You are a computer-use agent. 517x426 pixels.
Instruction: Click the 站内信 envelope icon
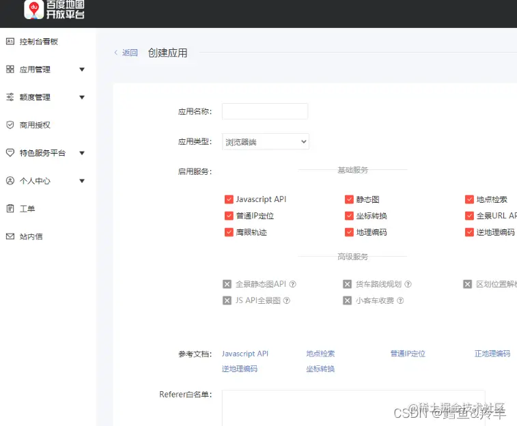[x=10, y=236]
